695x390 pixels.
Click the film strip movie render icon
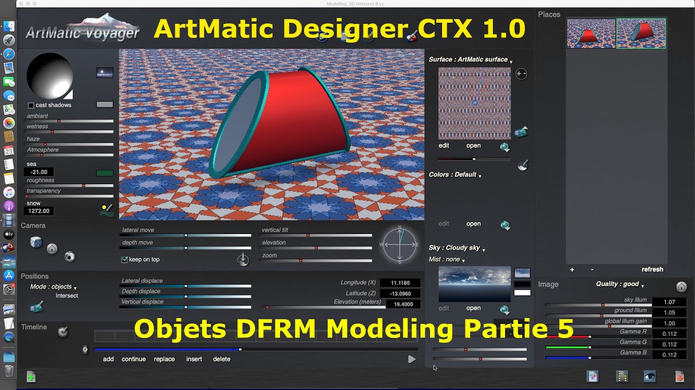click(x=622, y=376)
